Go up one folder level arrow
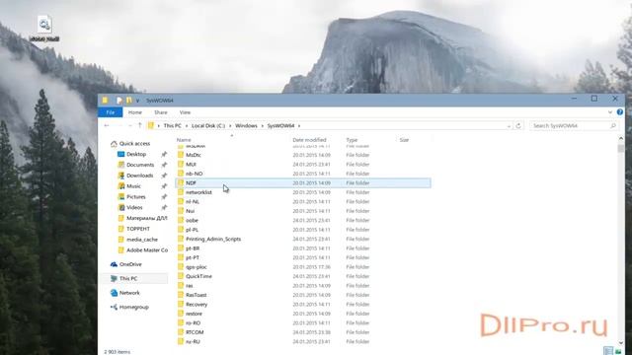The width and height of the screenshot is (632, 355). tap(140, 125)
